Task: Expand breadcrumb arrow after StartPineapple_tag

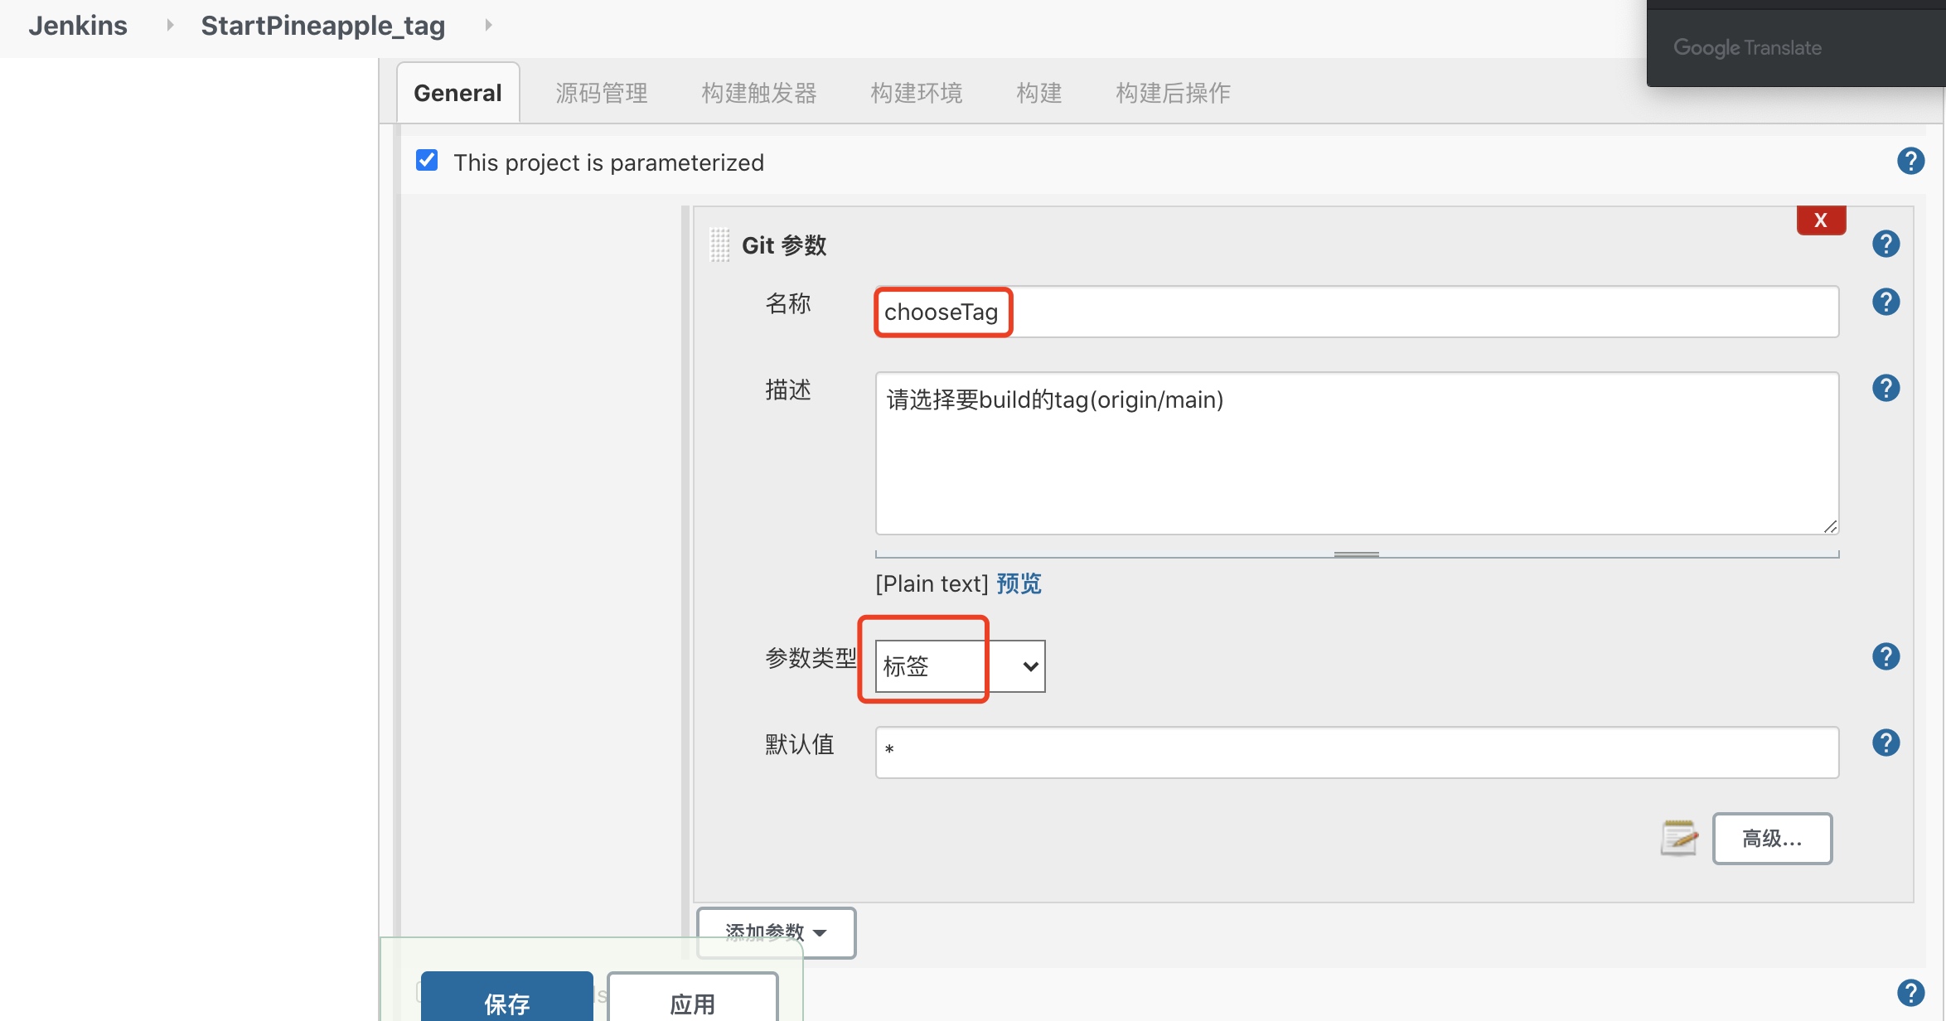Action: (x=488, y=26)
